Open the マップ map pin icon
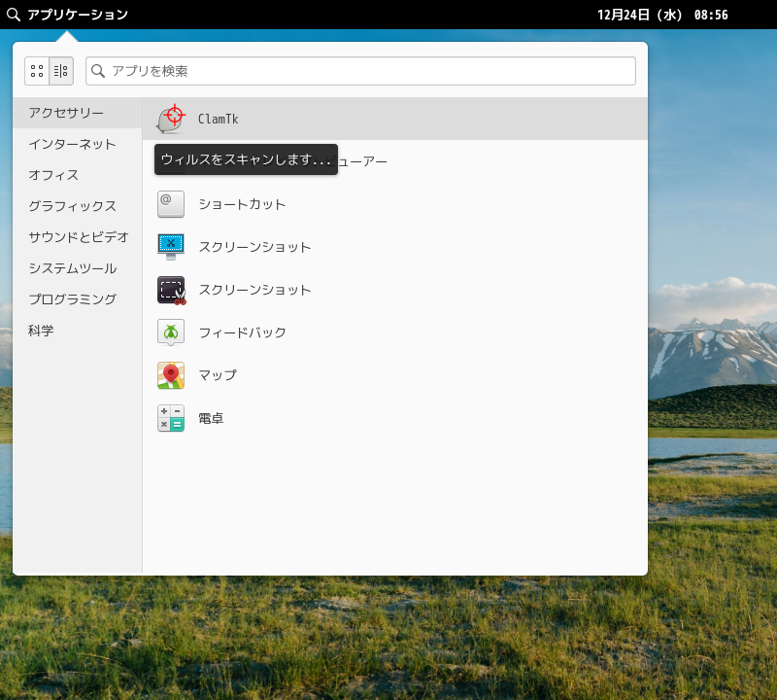Viewport: 777px width, 700px height. click(x=171, y=375)
